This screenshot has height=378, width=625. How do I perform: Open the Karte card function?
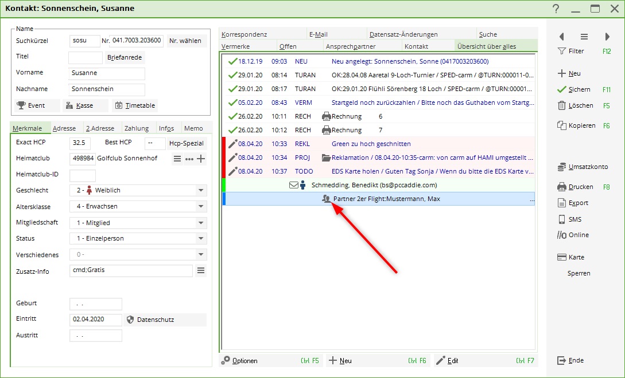[x=562, y=257]
